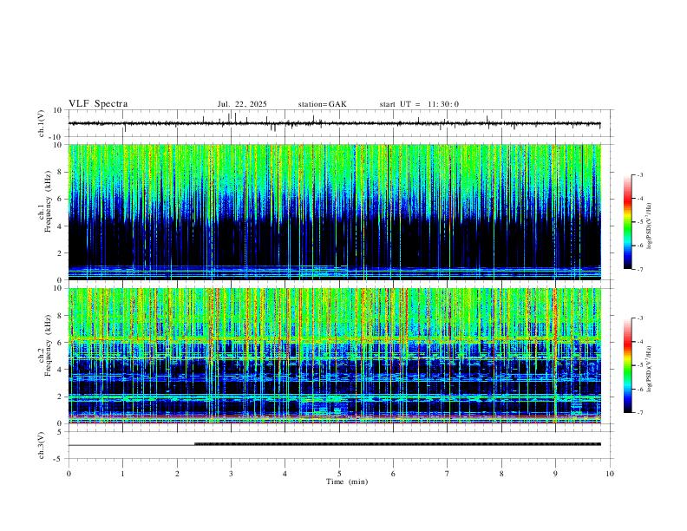687x531 pixels.
Task: Click the ch.1 spectrogram panel
Action: coord(335,212)
